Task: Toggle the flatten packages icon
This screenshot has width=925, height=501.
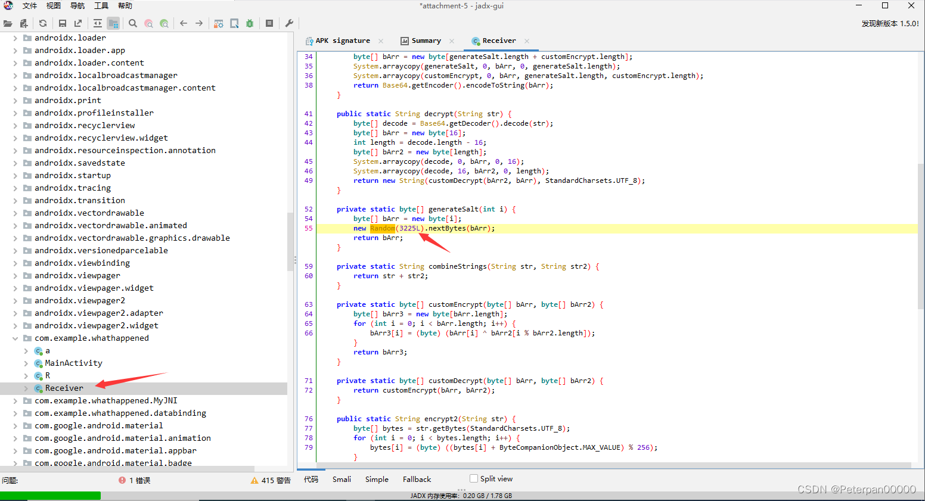Action: click(113, 23)
